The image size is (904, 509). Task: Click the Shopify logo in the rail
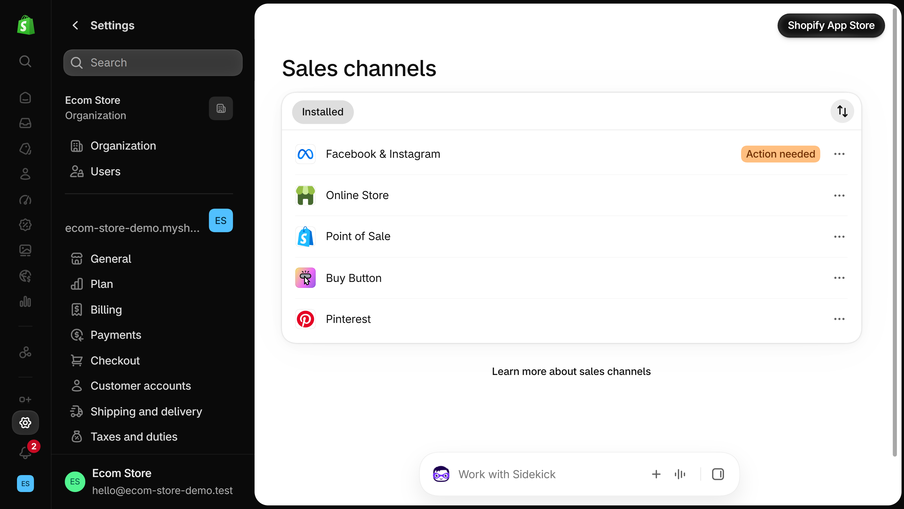tap(26, 25)
